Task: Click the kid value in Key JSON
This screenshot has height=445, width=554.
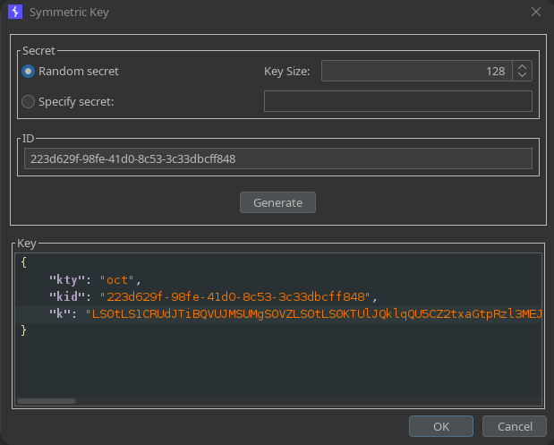Action: [x=238, y=296]
